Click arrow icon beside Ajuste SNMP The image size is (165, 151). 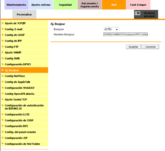(x=3, y=52)
